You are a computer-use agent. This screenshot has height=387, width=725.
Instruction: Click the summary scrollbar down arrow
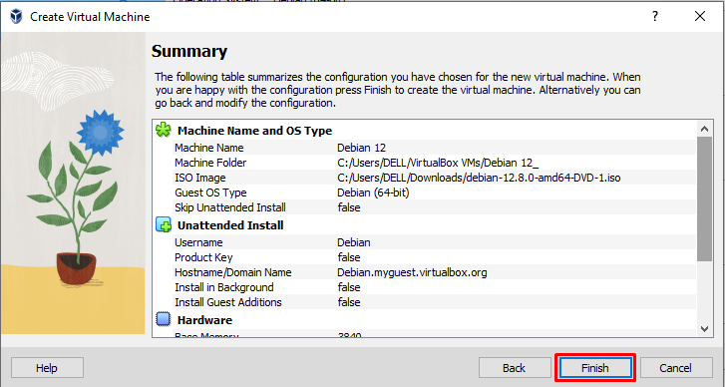click(705, 329)
